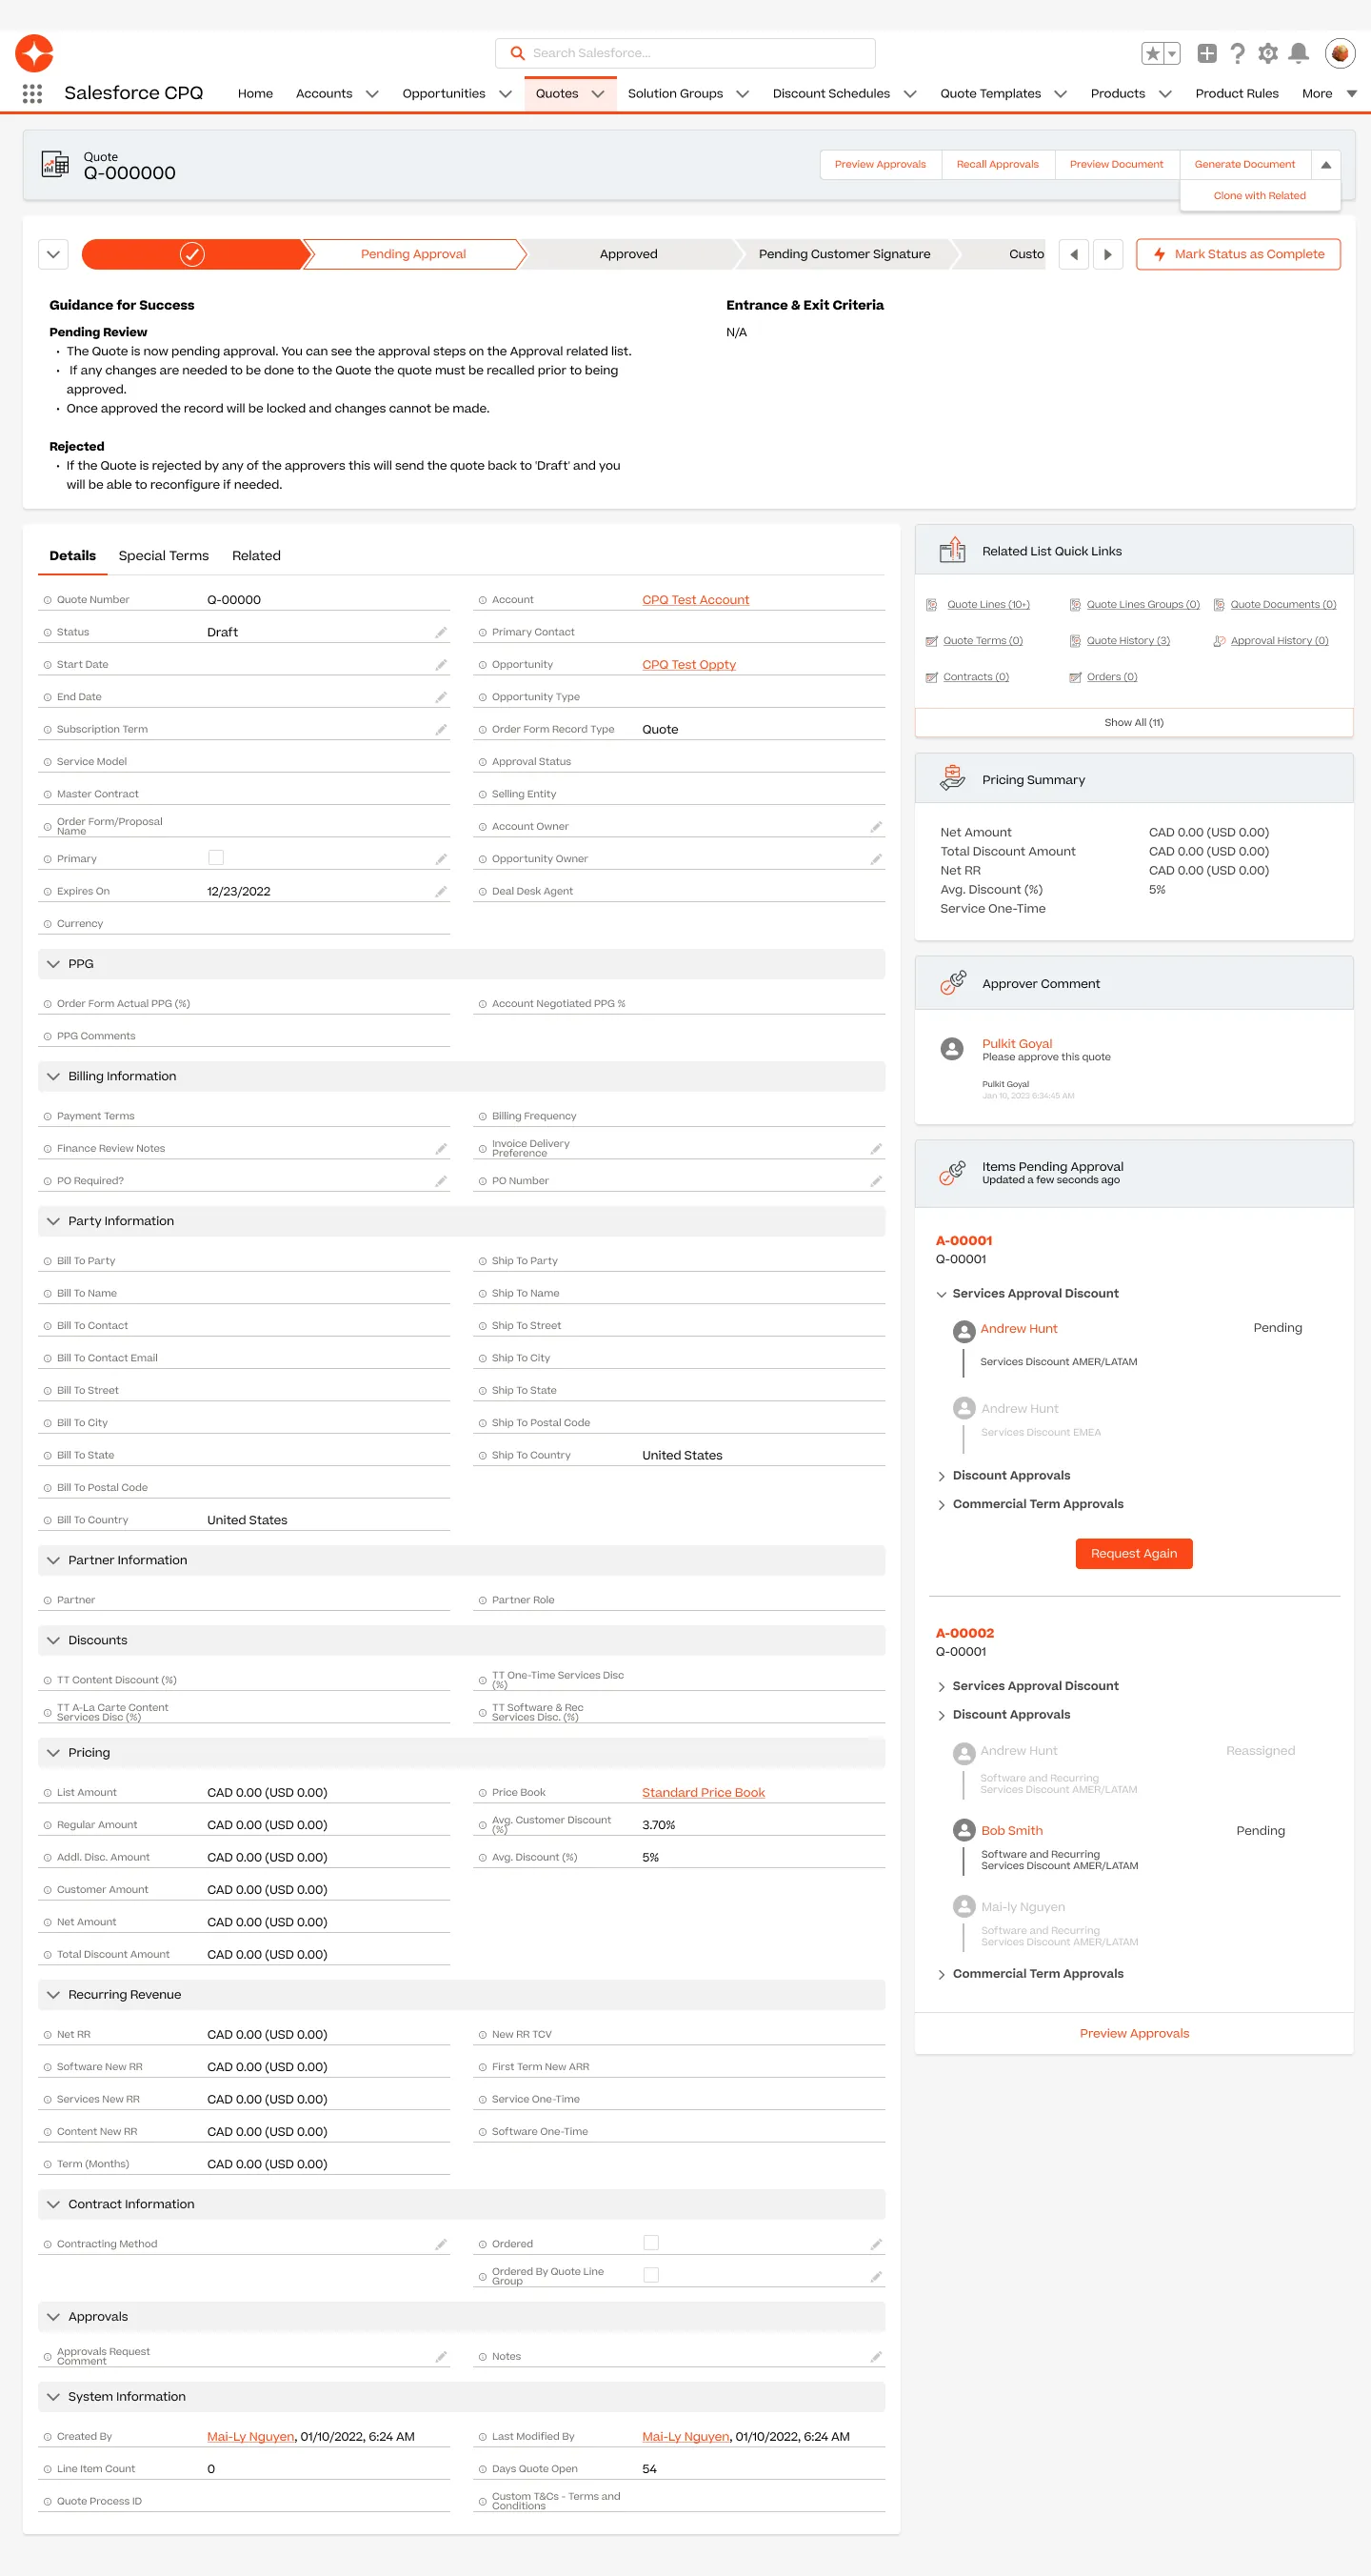
Task: Click Show All (11) quick links
Action: click(x=1133, y=722)
